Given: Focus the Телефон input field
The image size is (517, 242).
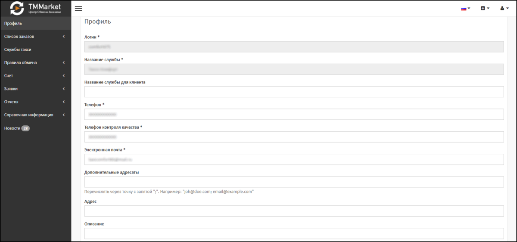Looking at the screenshot, I should pos(294,114).
